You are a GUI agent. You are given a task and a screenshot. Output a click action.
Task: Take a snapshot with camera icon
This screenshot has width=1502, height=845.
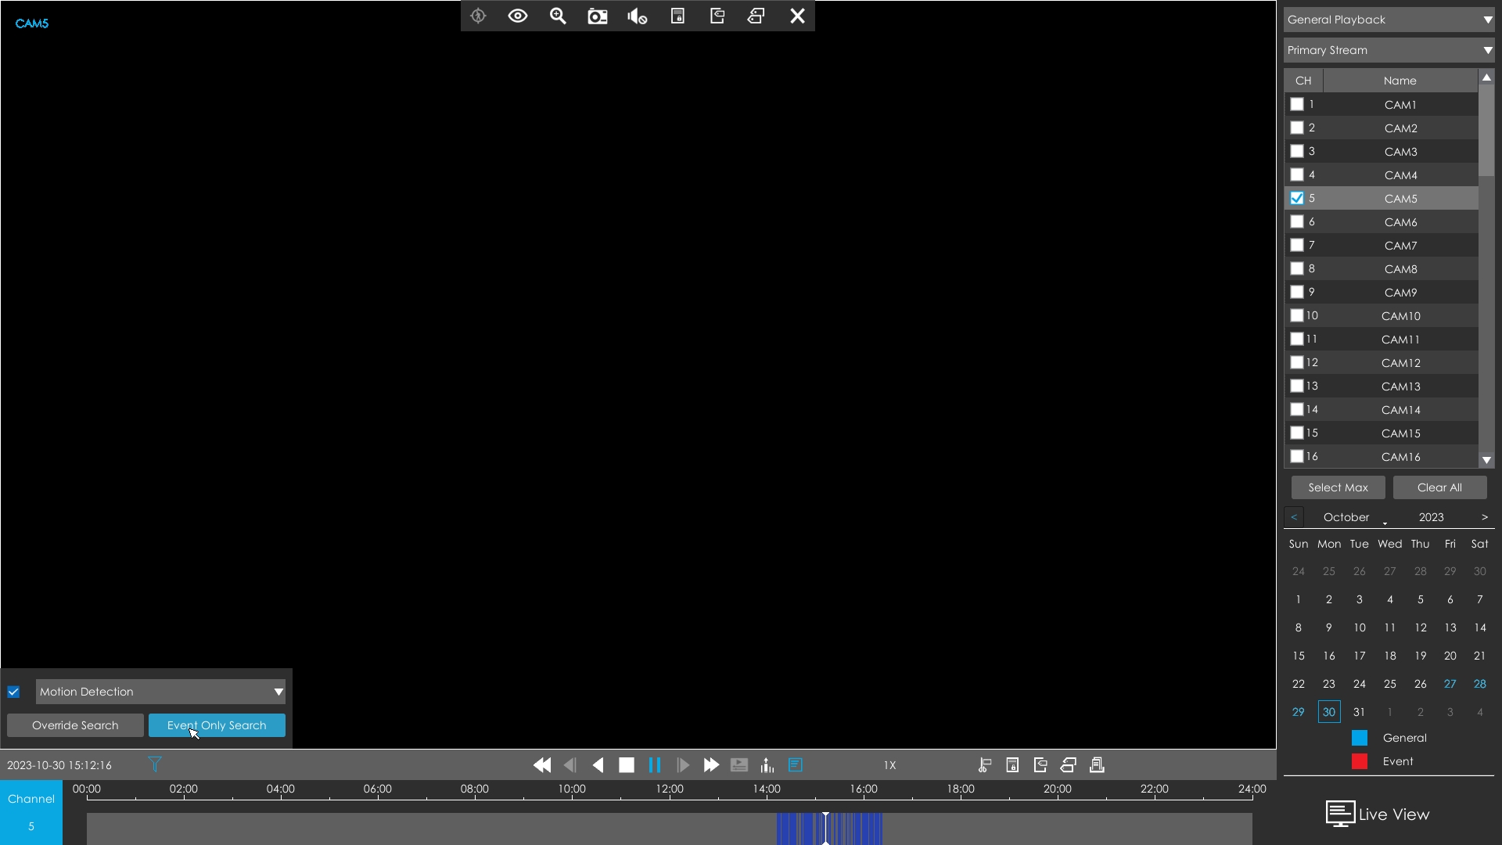[598, 16]
